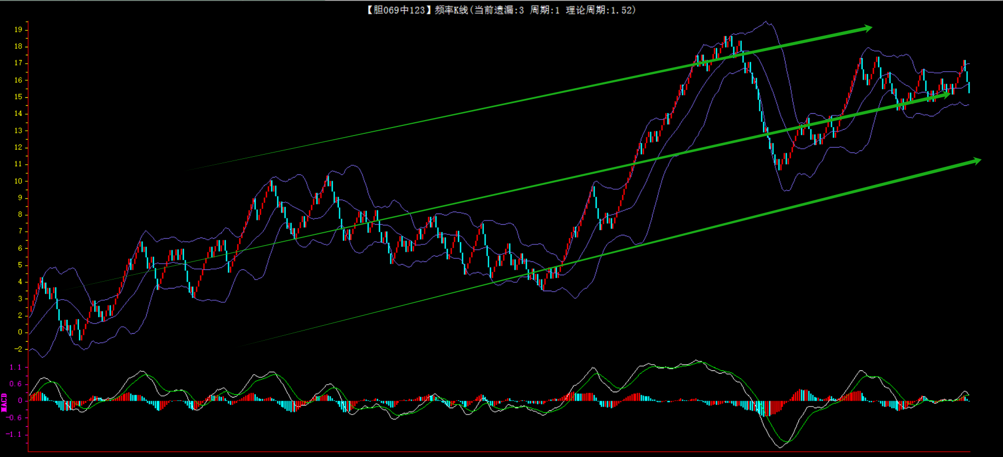
Task: Click y-axis label 10 on the price scale
Action: pyautogui.click(x=19, y=181)
